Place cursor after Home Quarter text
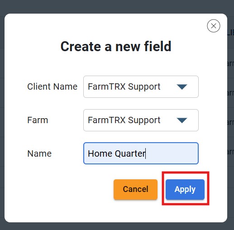Viewport: 234px width, 230px height. (145, 153)
